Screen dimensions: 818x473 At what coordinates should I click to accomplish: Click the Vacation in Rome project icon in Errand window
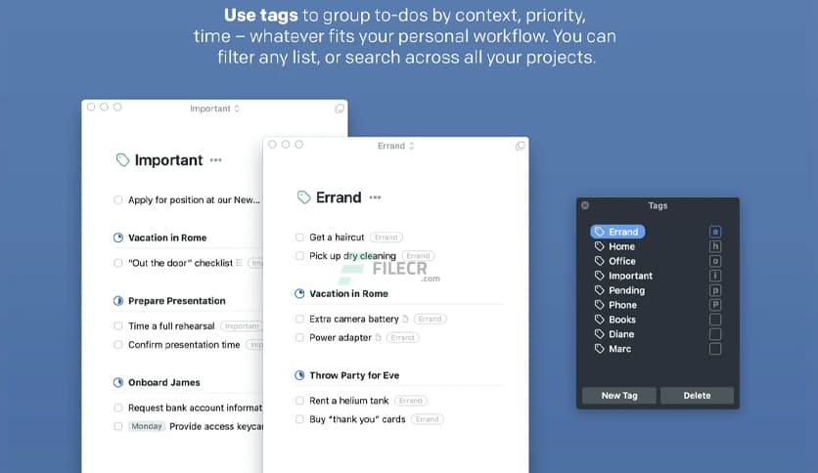click(300, 293)
